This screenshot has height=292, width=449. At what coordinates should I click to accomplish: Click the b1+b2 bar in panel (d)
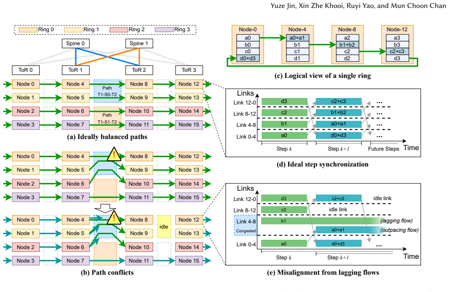pos(338,112)
